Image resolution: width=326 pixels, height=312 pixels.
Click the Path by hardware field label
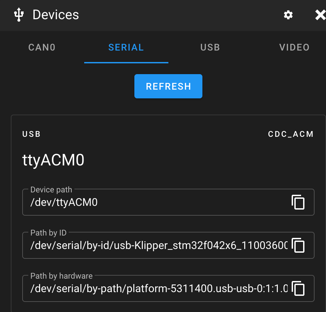[x=62, y=276]
